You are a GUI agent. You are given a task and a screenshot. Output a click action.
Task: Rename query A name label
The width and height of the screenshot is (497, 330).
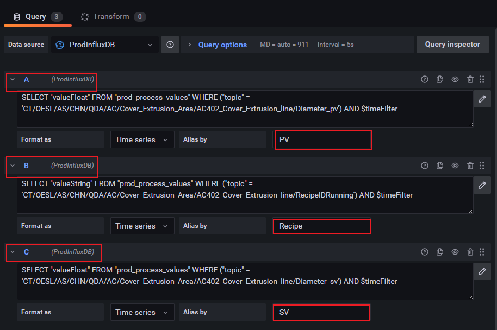[x=26, y=79]
